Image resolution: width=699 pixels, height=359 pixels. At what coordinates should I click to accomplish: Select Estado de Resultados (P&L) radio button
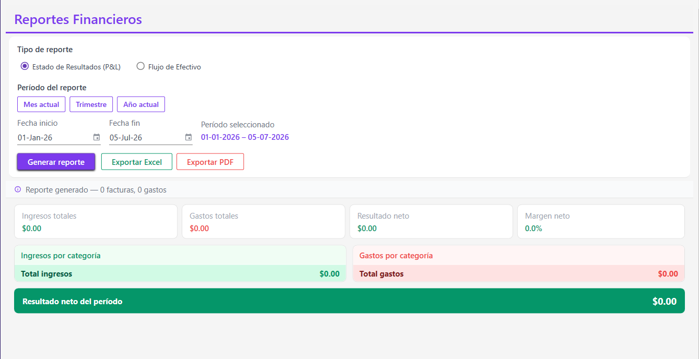pyautogui.click(x=25, y=66)
